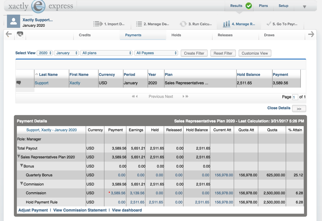322x221 pixels.
Task: Click the Xactly first name link
Action: [75, 83]
